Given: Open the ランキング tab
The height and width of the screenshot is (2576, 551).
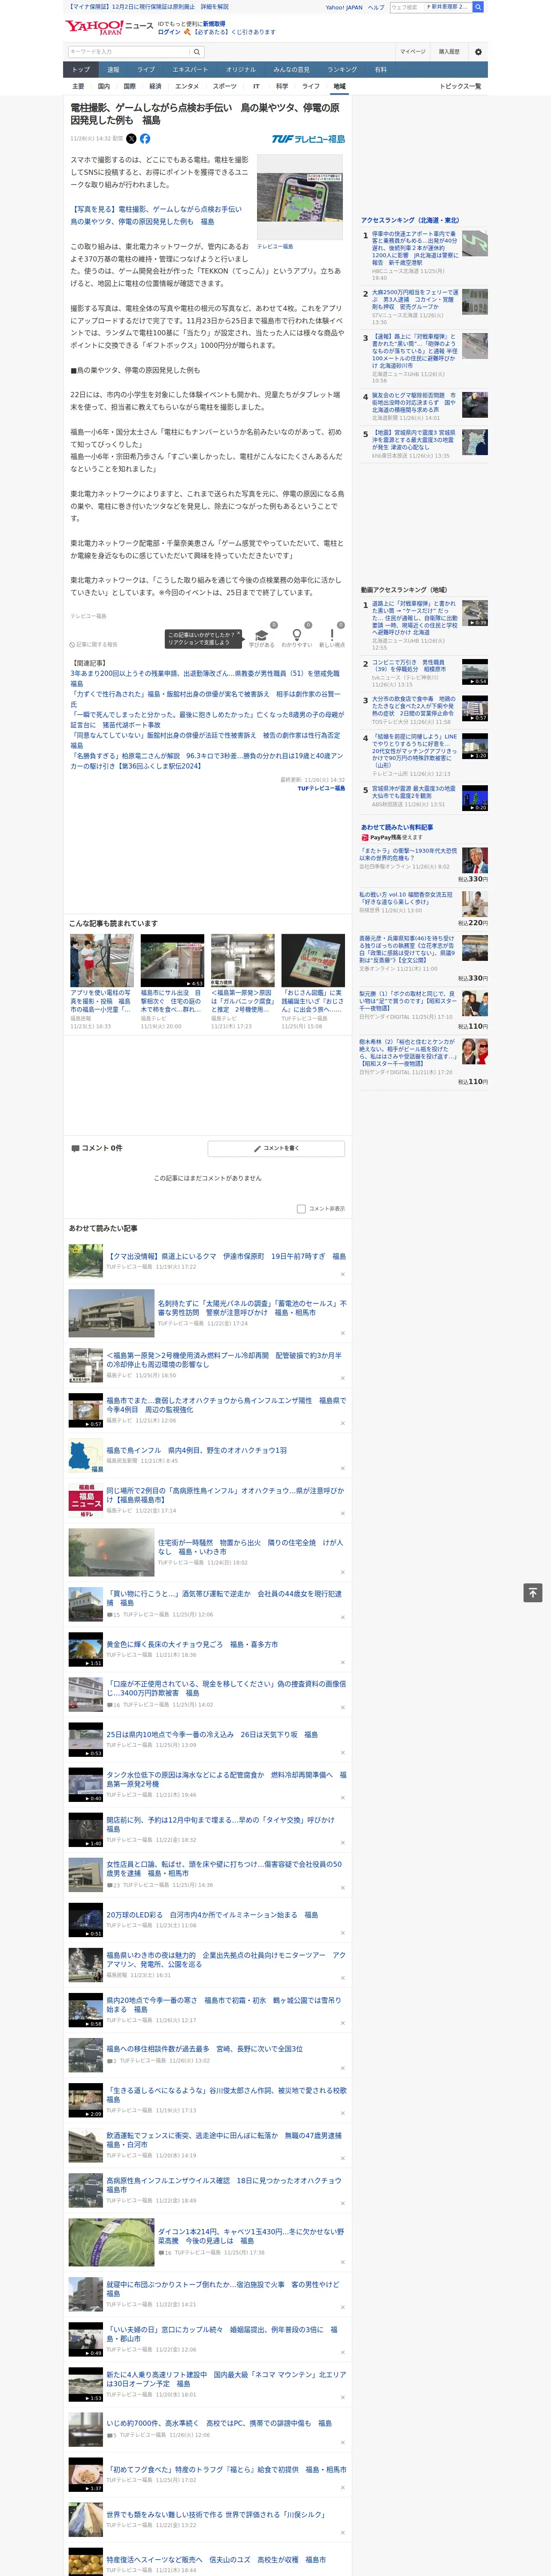Looking at the screenshot, I should tap(342, 69).
